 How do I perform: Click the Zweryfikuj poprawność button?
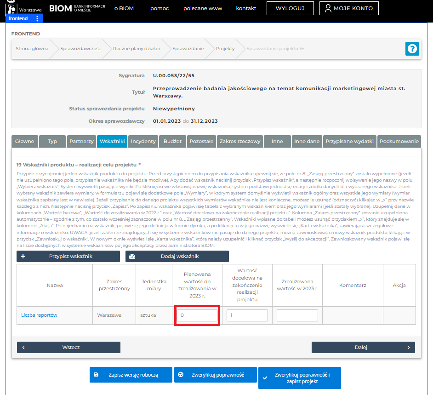(215, 375)
